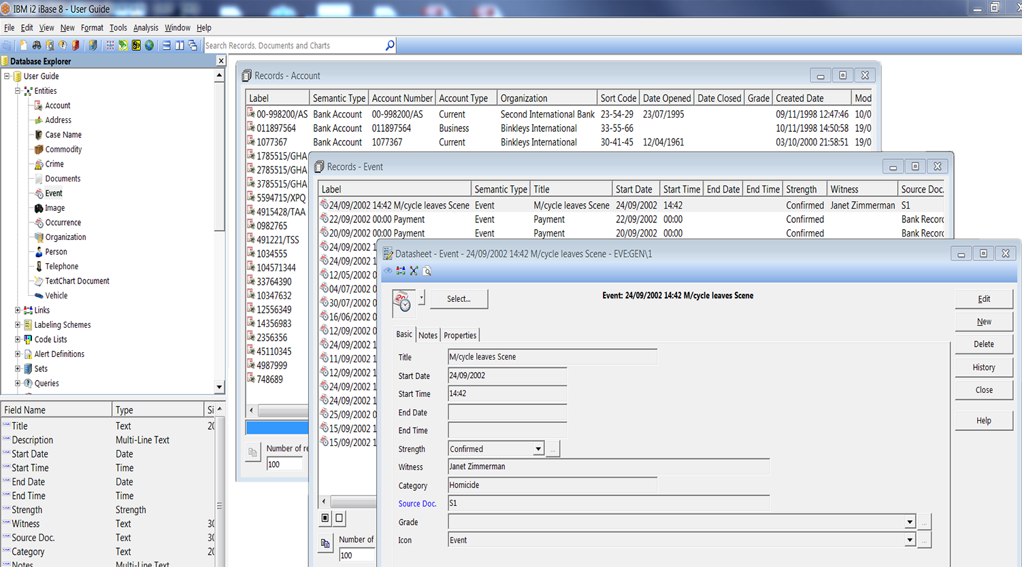Click the copy icon beside Event record count

[325, 543]
